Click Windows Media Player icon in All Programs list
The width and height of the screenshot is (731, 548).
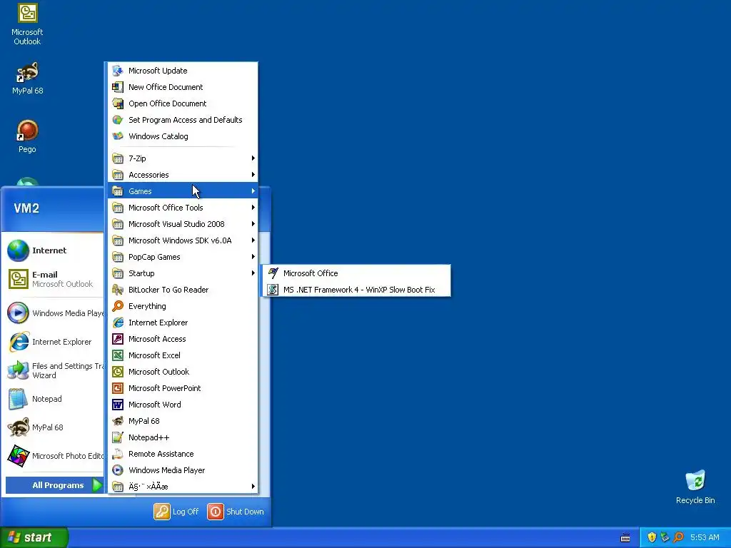(x=118, y=470)
